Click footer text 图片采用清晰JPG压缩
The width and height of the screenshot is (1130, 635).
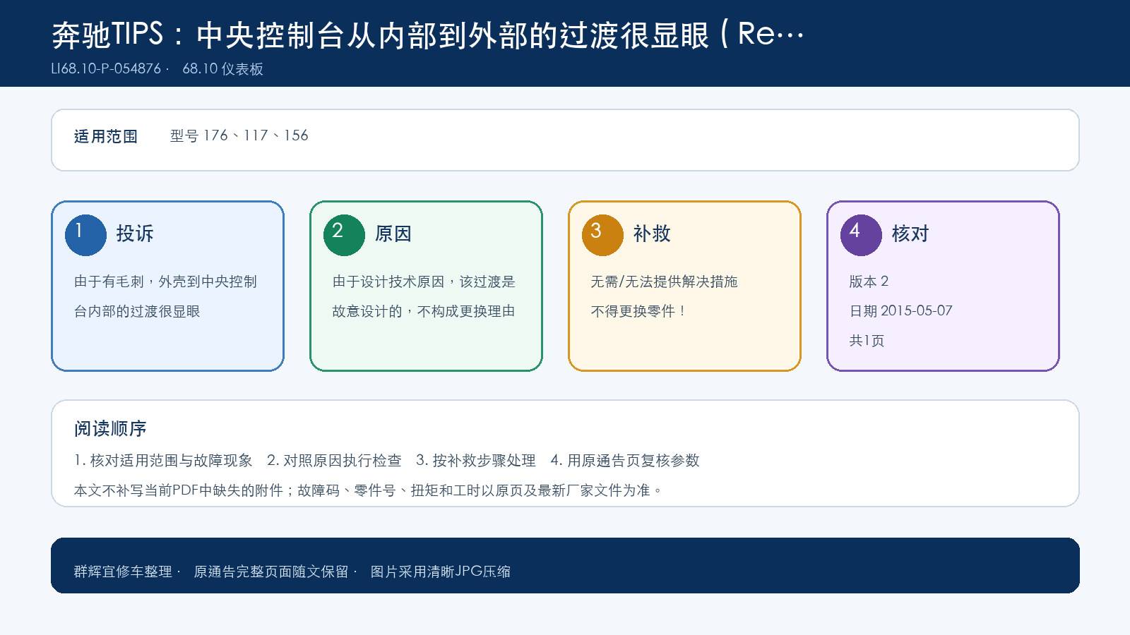coord(441,571)
